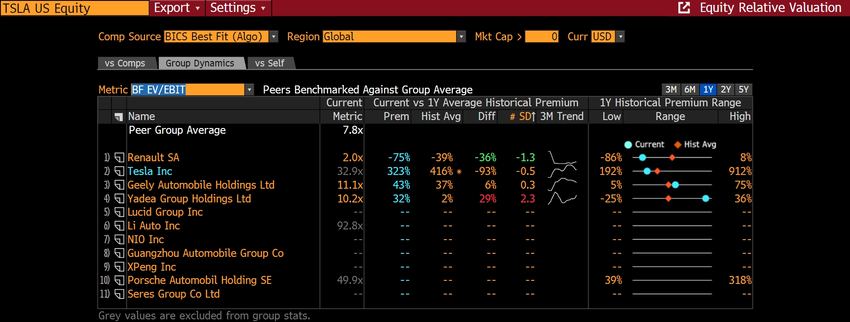Click the Peer Group Average value 7.8x
Image resolution: width=850 pixels, height=322 pixels.
click(353, 130)
